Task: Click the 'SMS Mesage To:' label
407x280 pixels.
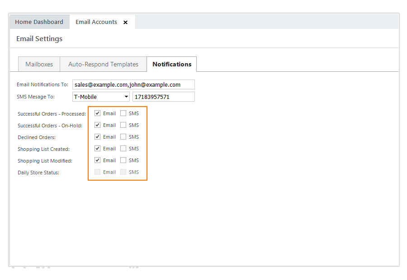Action: pos(36,97)
